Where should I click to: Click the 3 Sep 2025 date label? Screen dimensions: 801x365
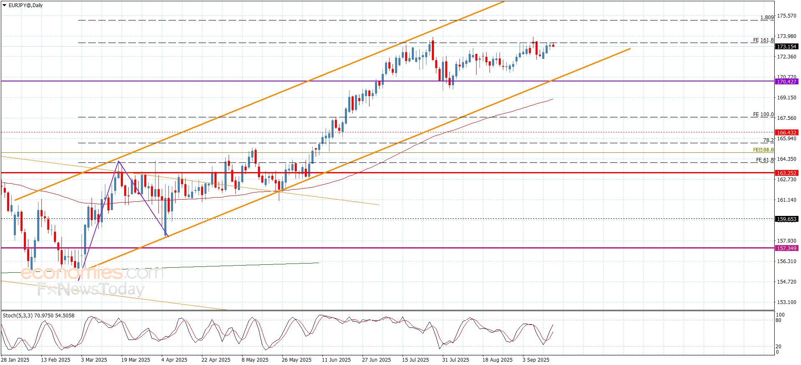pyautogui.click(x=536, y=360)
